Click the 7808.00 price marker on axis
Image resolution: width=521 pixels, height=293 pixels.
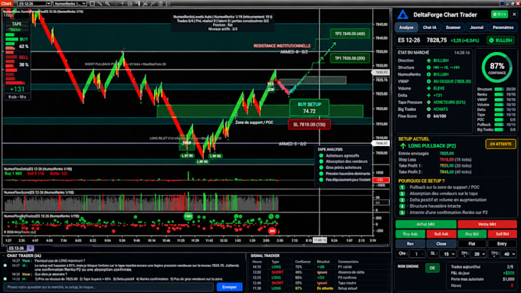[x=382, y=143]
